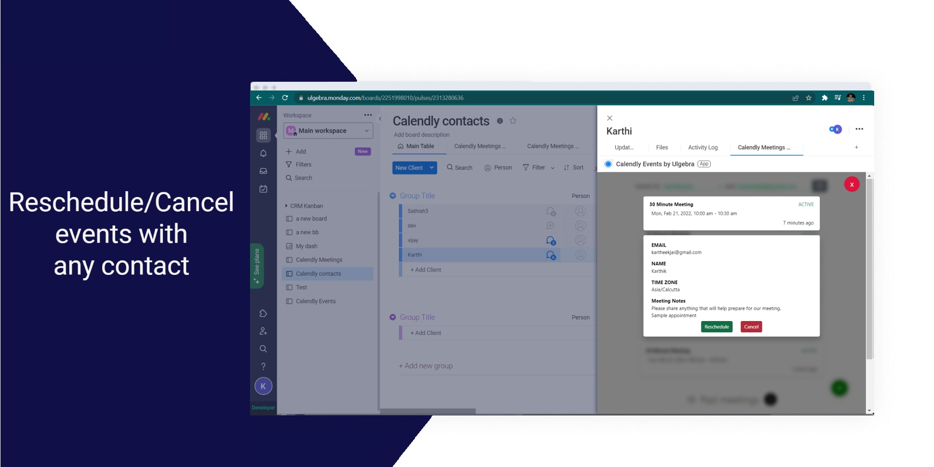Open the Main workspace dropdown
934x467 pixels.
pos(328,130)
